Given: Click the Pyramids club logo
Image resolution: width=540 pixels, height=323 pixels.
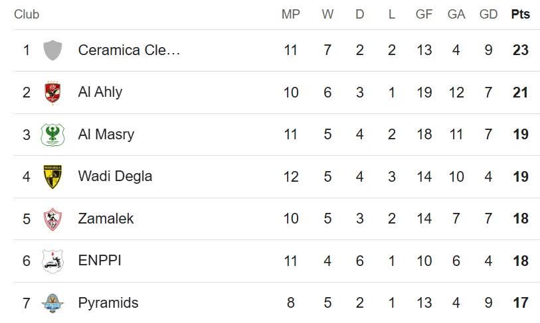Looking at the screenshot, I should tap(52, 303).
